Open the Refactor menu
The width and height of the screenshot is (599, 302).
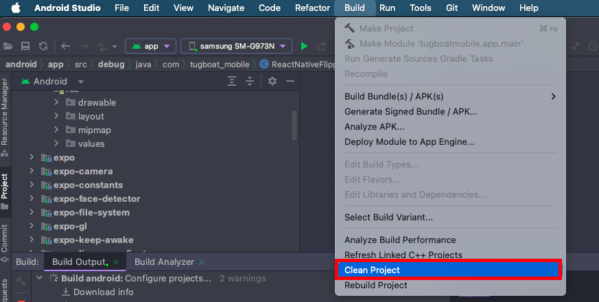312,8
